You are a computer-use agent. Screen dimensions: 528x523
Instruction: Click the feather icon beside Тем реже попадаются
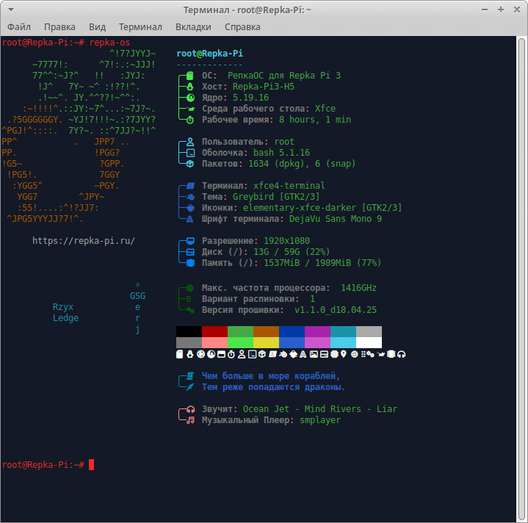[x=190, y=387]
